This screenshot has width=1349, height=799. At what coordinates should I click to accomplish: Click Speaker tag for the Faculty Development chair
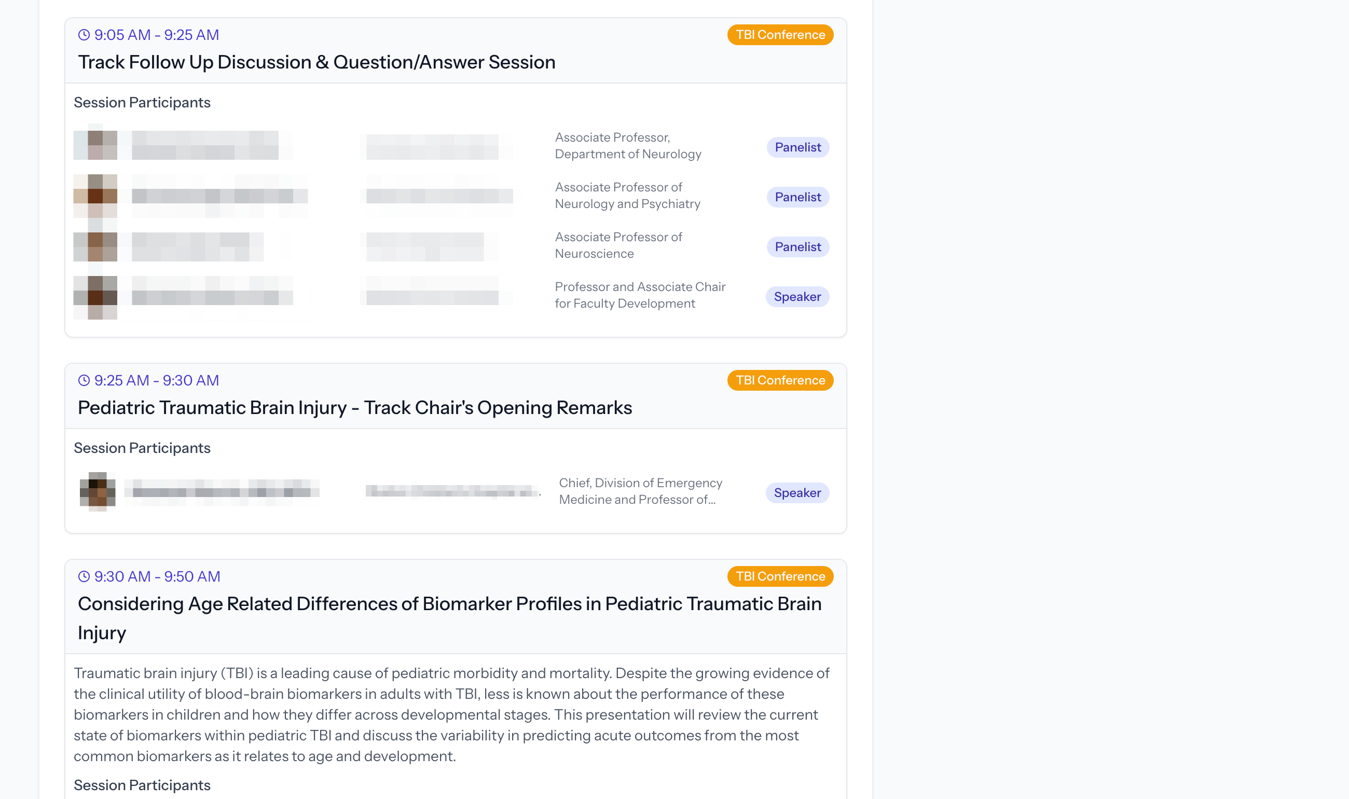[797, 297]
